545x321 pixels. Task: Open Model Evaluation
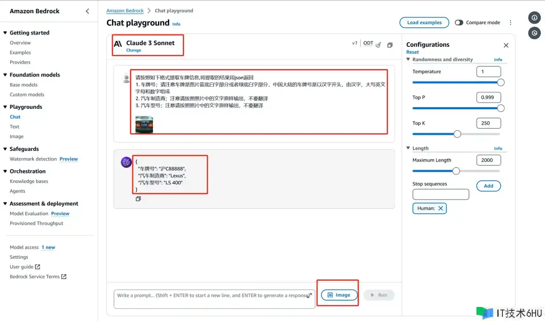pos(29,213)
